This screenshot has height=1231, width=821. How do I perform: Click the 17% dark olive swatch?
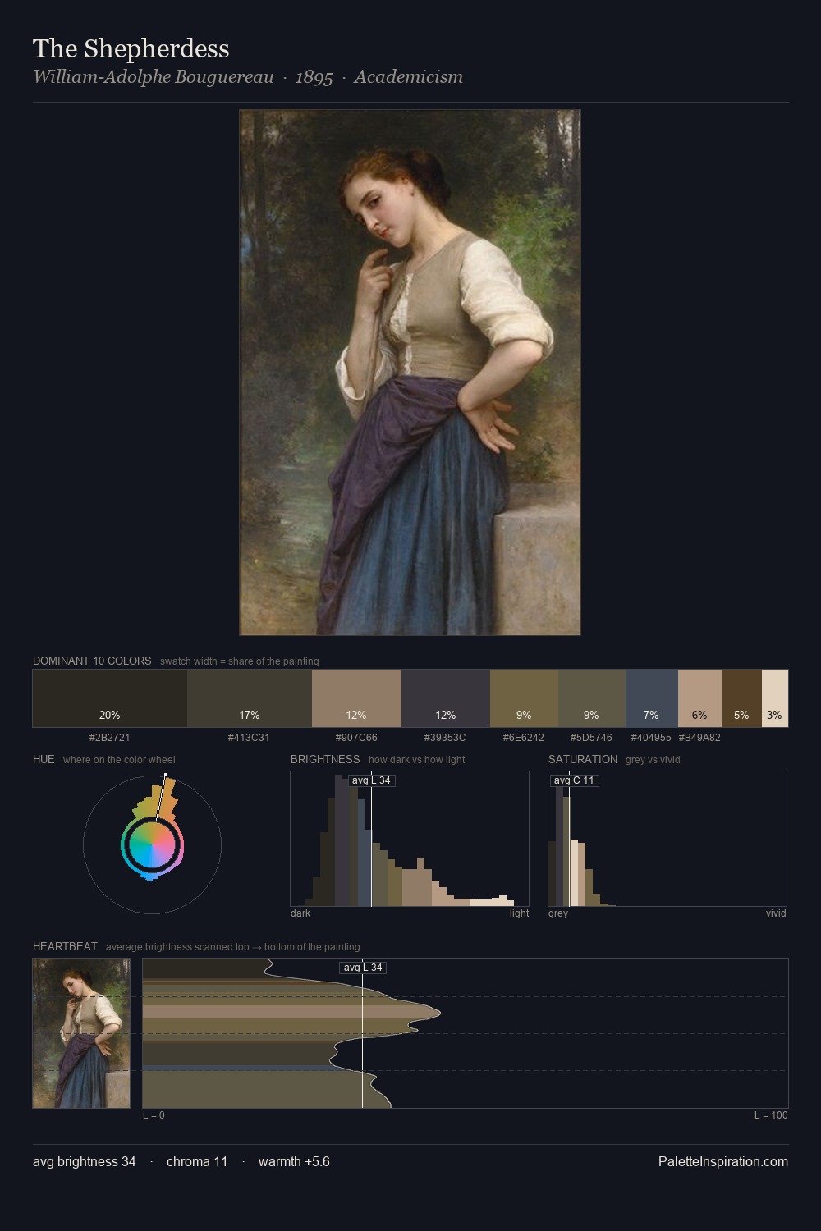click(250, 698)
